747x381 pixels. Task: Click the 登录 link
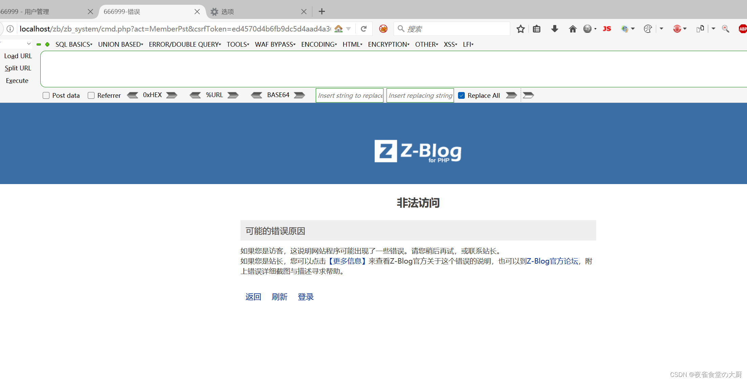306,297
